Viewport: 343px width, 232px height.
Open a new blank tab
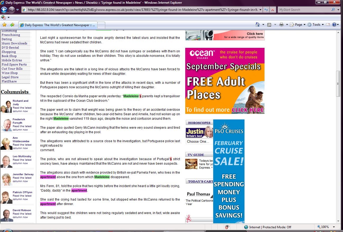click(x=101, y=25)
